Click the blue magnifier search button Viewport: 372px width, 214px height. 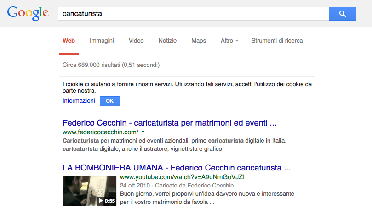pyautogui.click(x=343, y=14)
